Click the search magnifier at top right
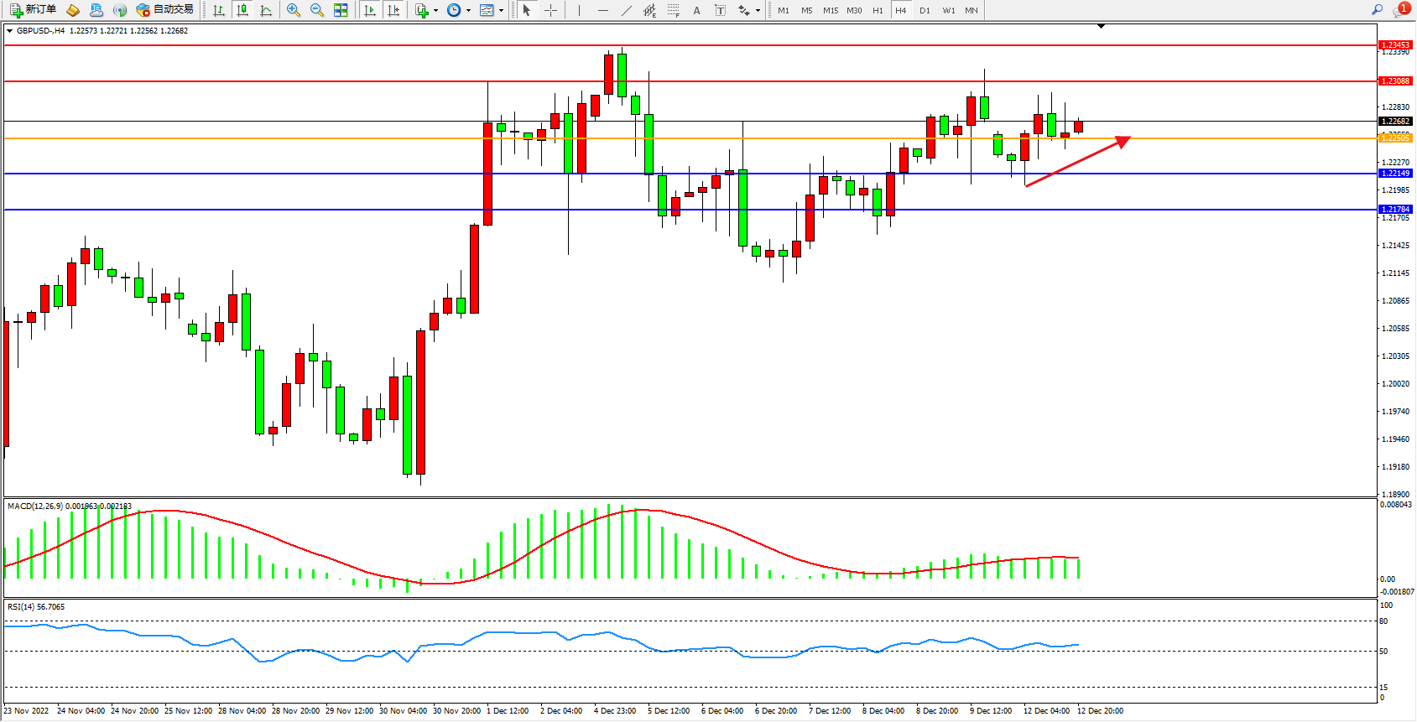Viewport: 1417px width, 722px height. [1377, 10]
